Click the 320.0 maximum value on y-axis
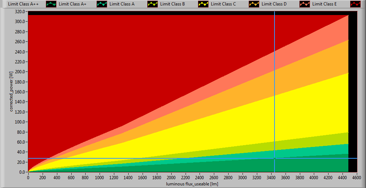Viewport: 366px width, 188px height. click(19, 12)
